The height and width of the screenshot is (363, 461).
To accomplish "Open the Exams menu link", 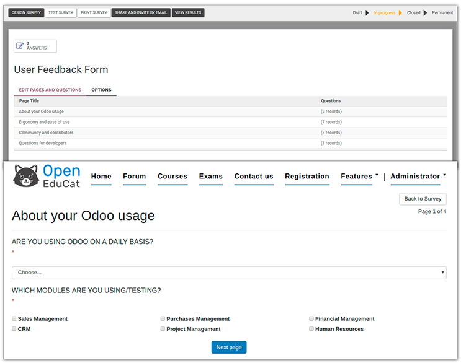I will pos(211,177).
